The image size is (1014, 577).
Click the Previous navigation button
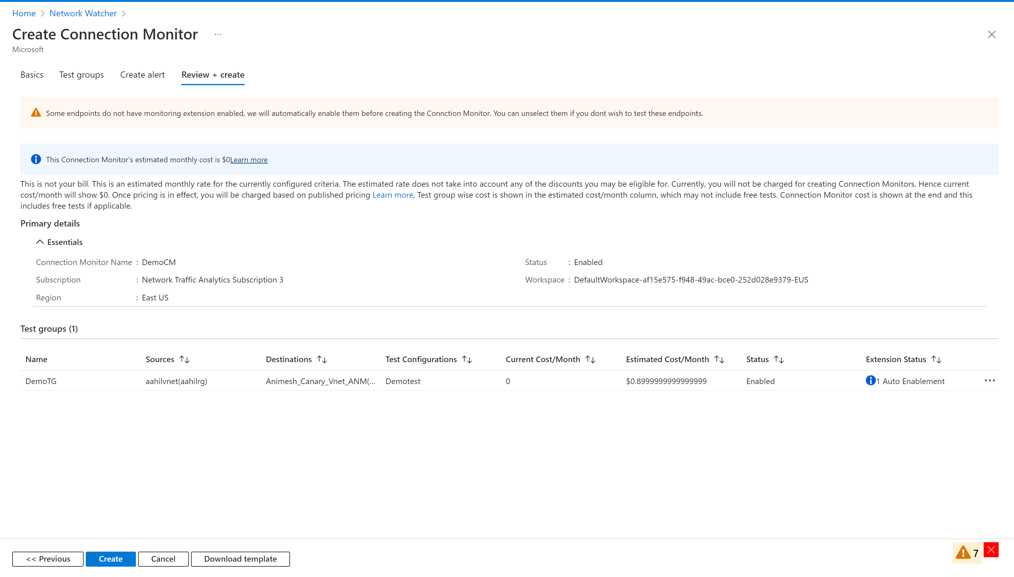pyautogui.click(x=47, y=558)
